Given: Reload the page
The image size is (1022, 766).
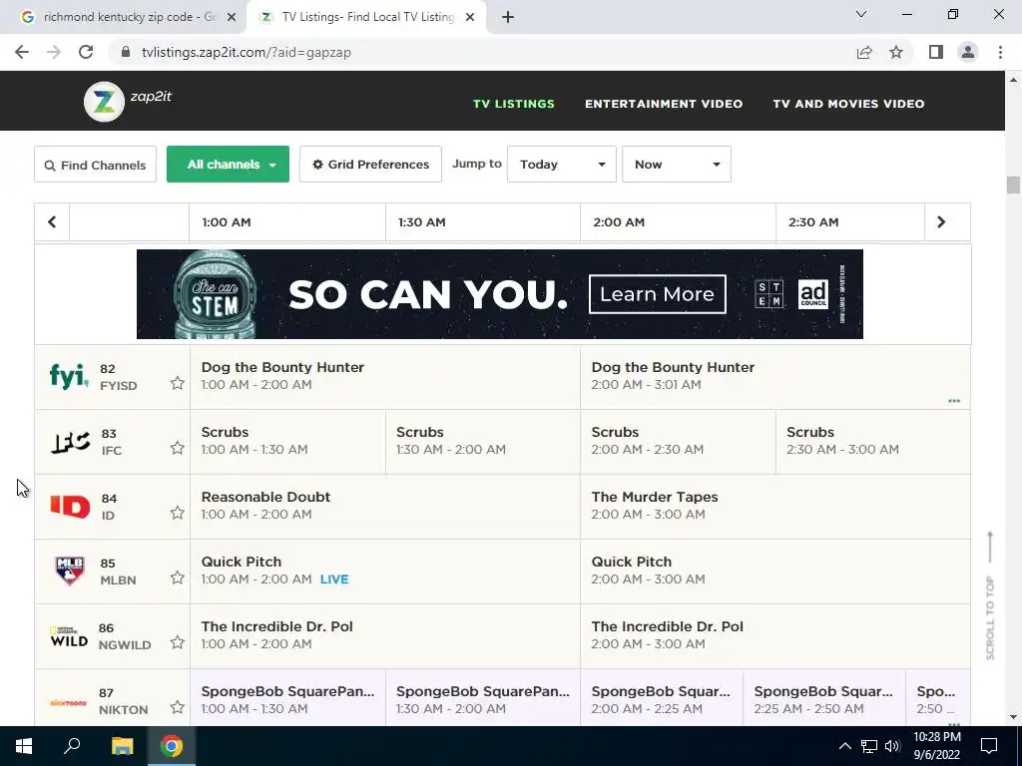Looking at the screenshot, I should [86, 52].
